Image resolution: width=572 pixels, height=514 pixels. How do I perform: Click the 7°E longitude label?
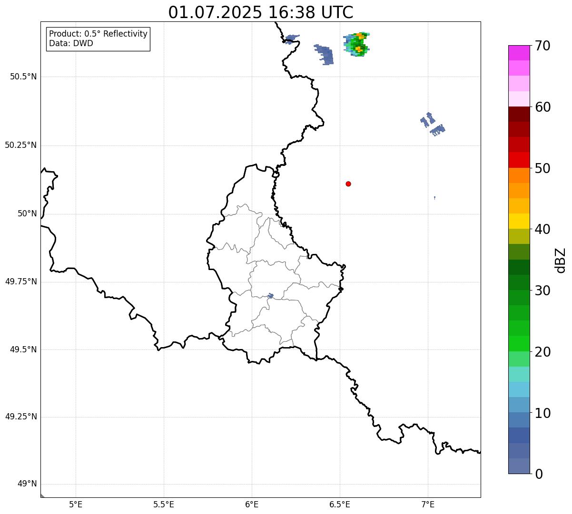(x=428, y=504)
